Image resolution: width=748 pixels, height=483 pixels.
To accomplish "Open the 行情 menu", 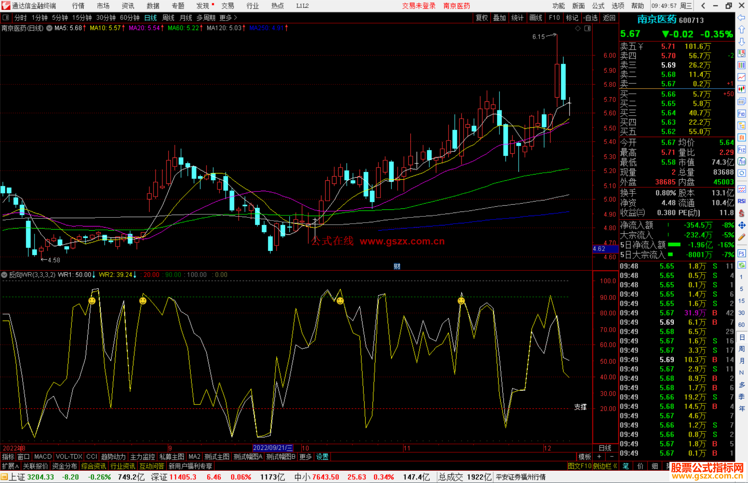I will (78, 6).
